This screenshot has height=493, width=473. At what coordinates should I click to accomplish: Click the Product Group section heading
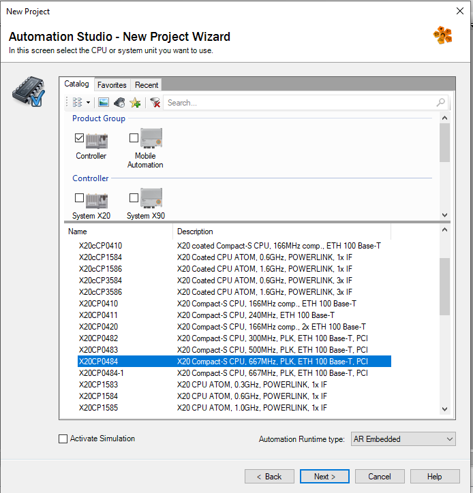(x=99, y=118)
